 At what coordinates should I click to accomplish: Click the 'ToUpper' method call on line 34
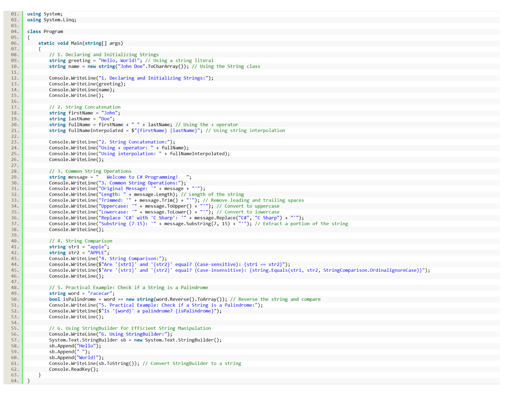(x=179, y=206)
